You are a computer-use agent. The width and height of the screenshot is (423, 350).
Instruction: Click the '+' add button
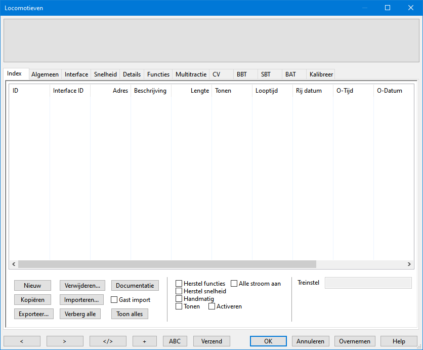[x=144, y=341]
